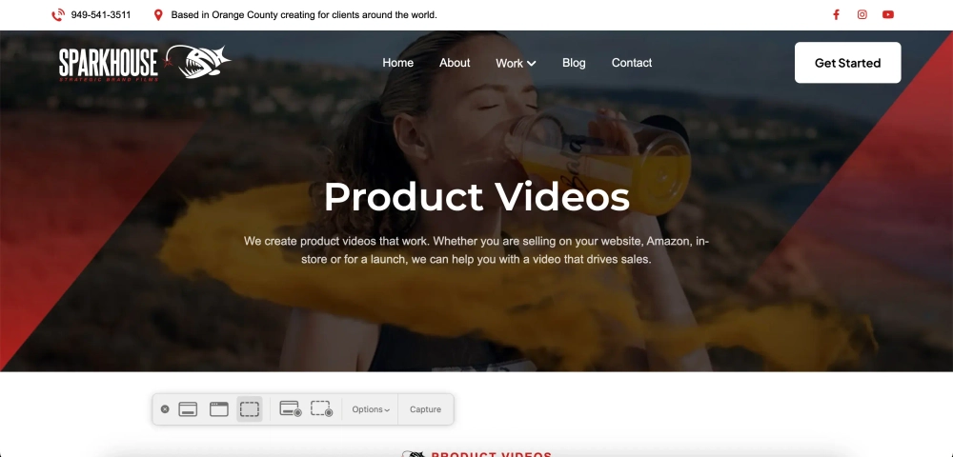Screen dimensions: 953x457
Task: Click the Sparkhouse logo
Action: click(145, 63)
